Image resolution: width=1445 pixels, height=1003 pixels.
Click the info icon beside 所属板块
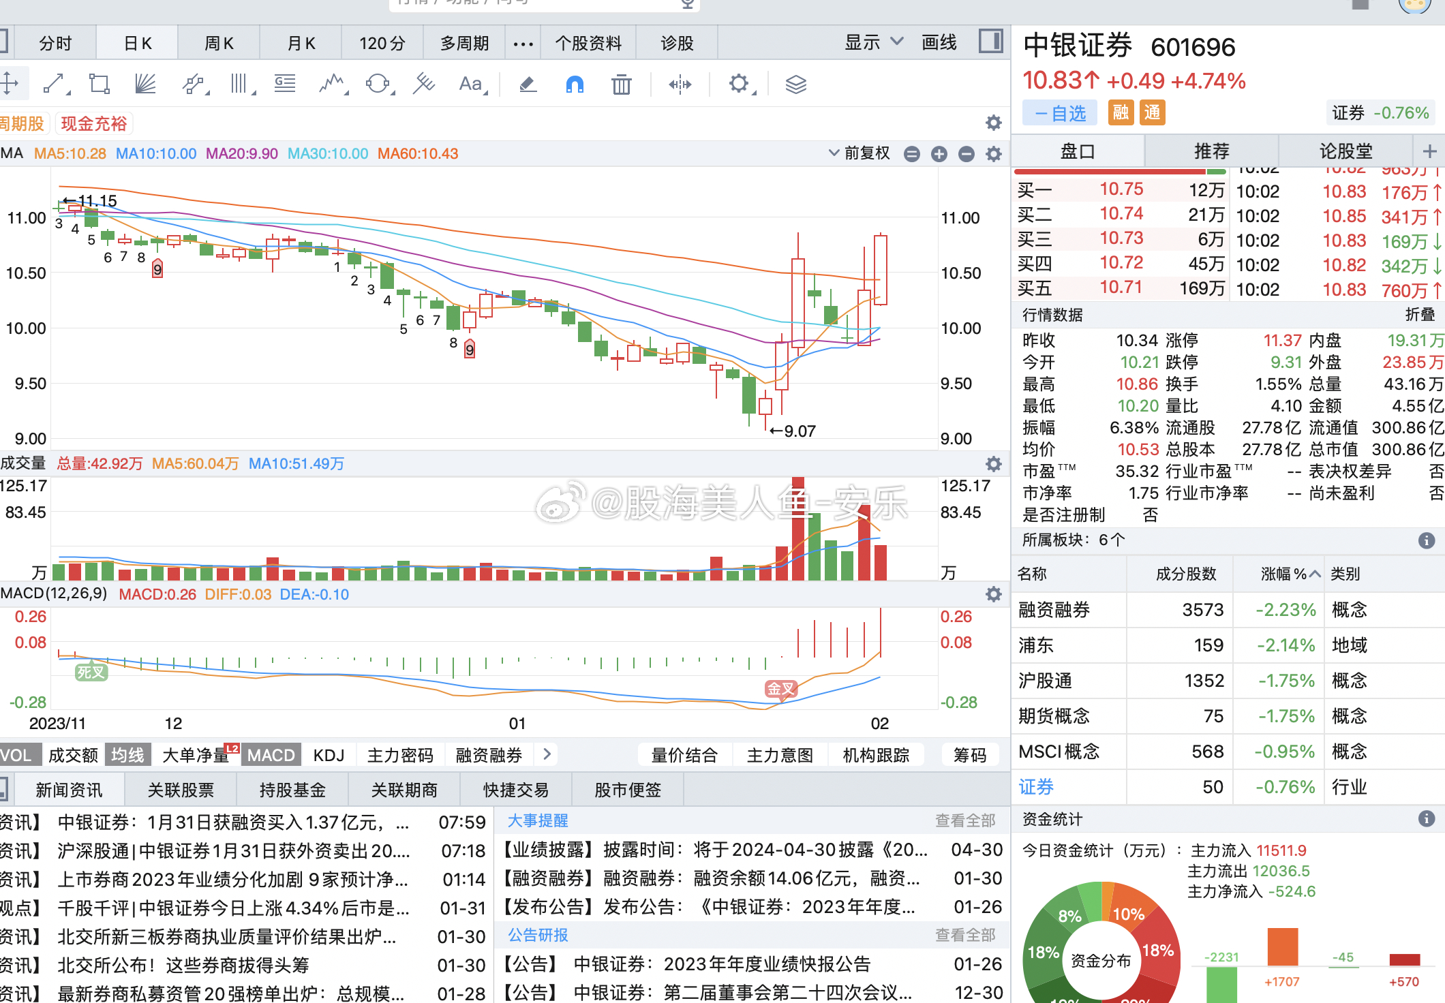[1427, 540]
